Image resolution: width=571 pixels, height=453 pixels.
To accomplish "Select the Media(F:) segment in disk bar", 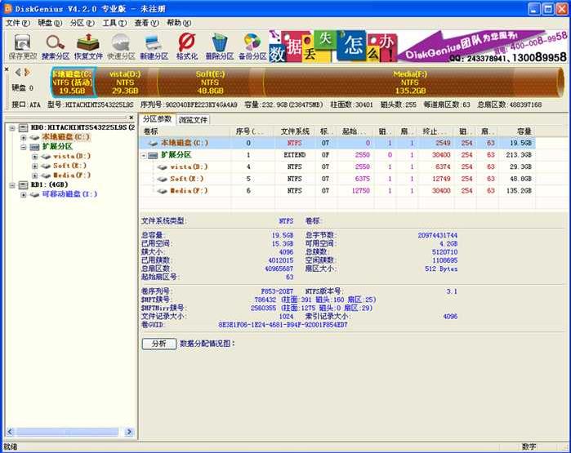I will [x=408, y=82].
